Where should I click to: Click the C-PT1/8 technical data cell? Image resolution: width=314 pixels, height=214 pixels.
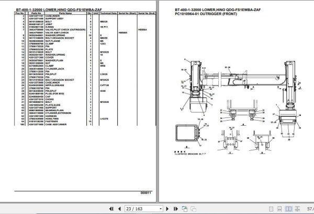click(105, 85)
